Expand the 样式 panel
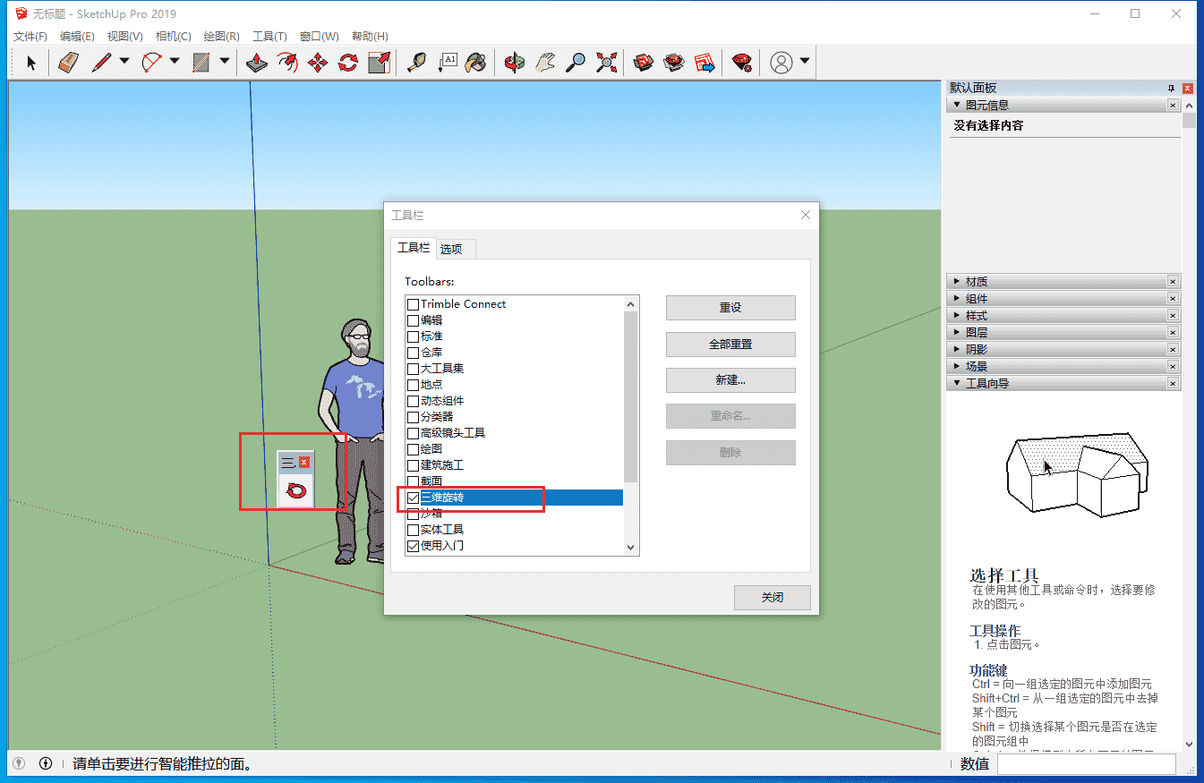The image size is (1204, 783). coord(957,315)
